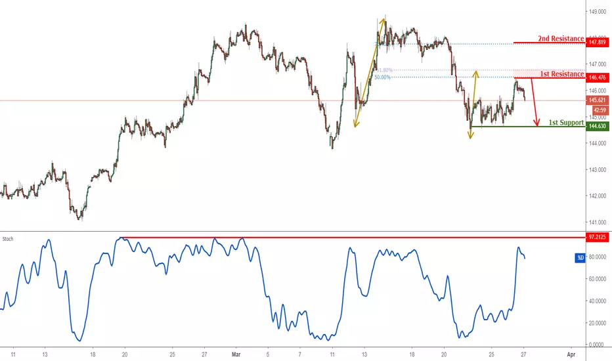Select the green 144.630 price tag
This screenshot has width=612, height=361.
598,126
